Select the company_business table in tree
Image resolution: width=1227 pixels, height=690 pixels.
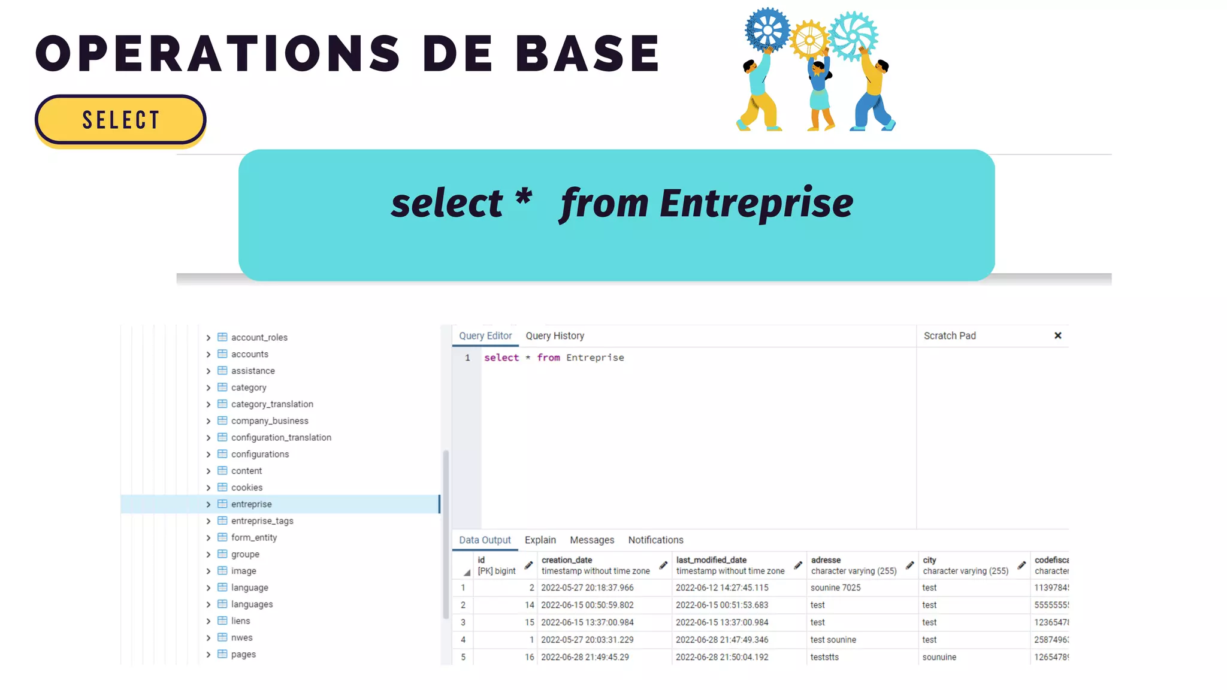(270, 421)
